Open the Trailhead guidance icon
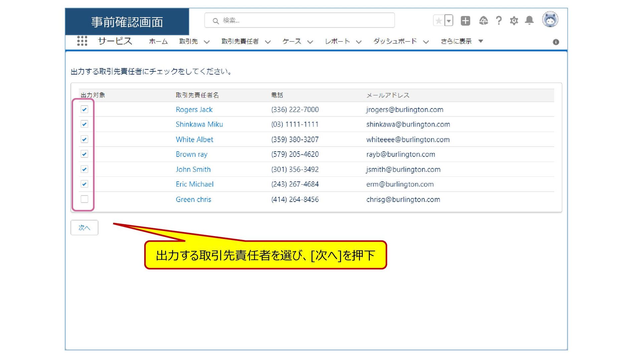The width and height of the screenshot is (641, 360). click(x=483, y=21)
